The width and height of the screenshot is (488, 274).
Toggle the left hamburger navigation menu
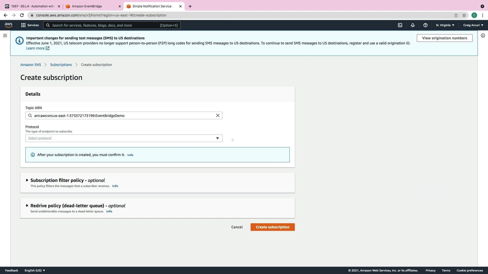tap(5, 36)
